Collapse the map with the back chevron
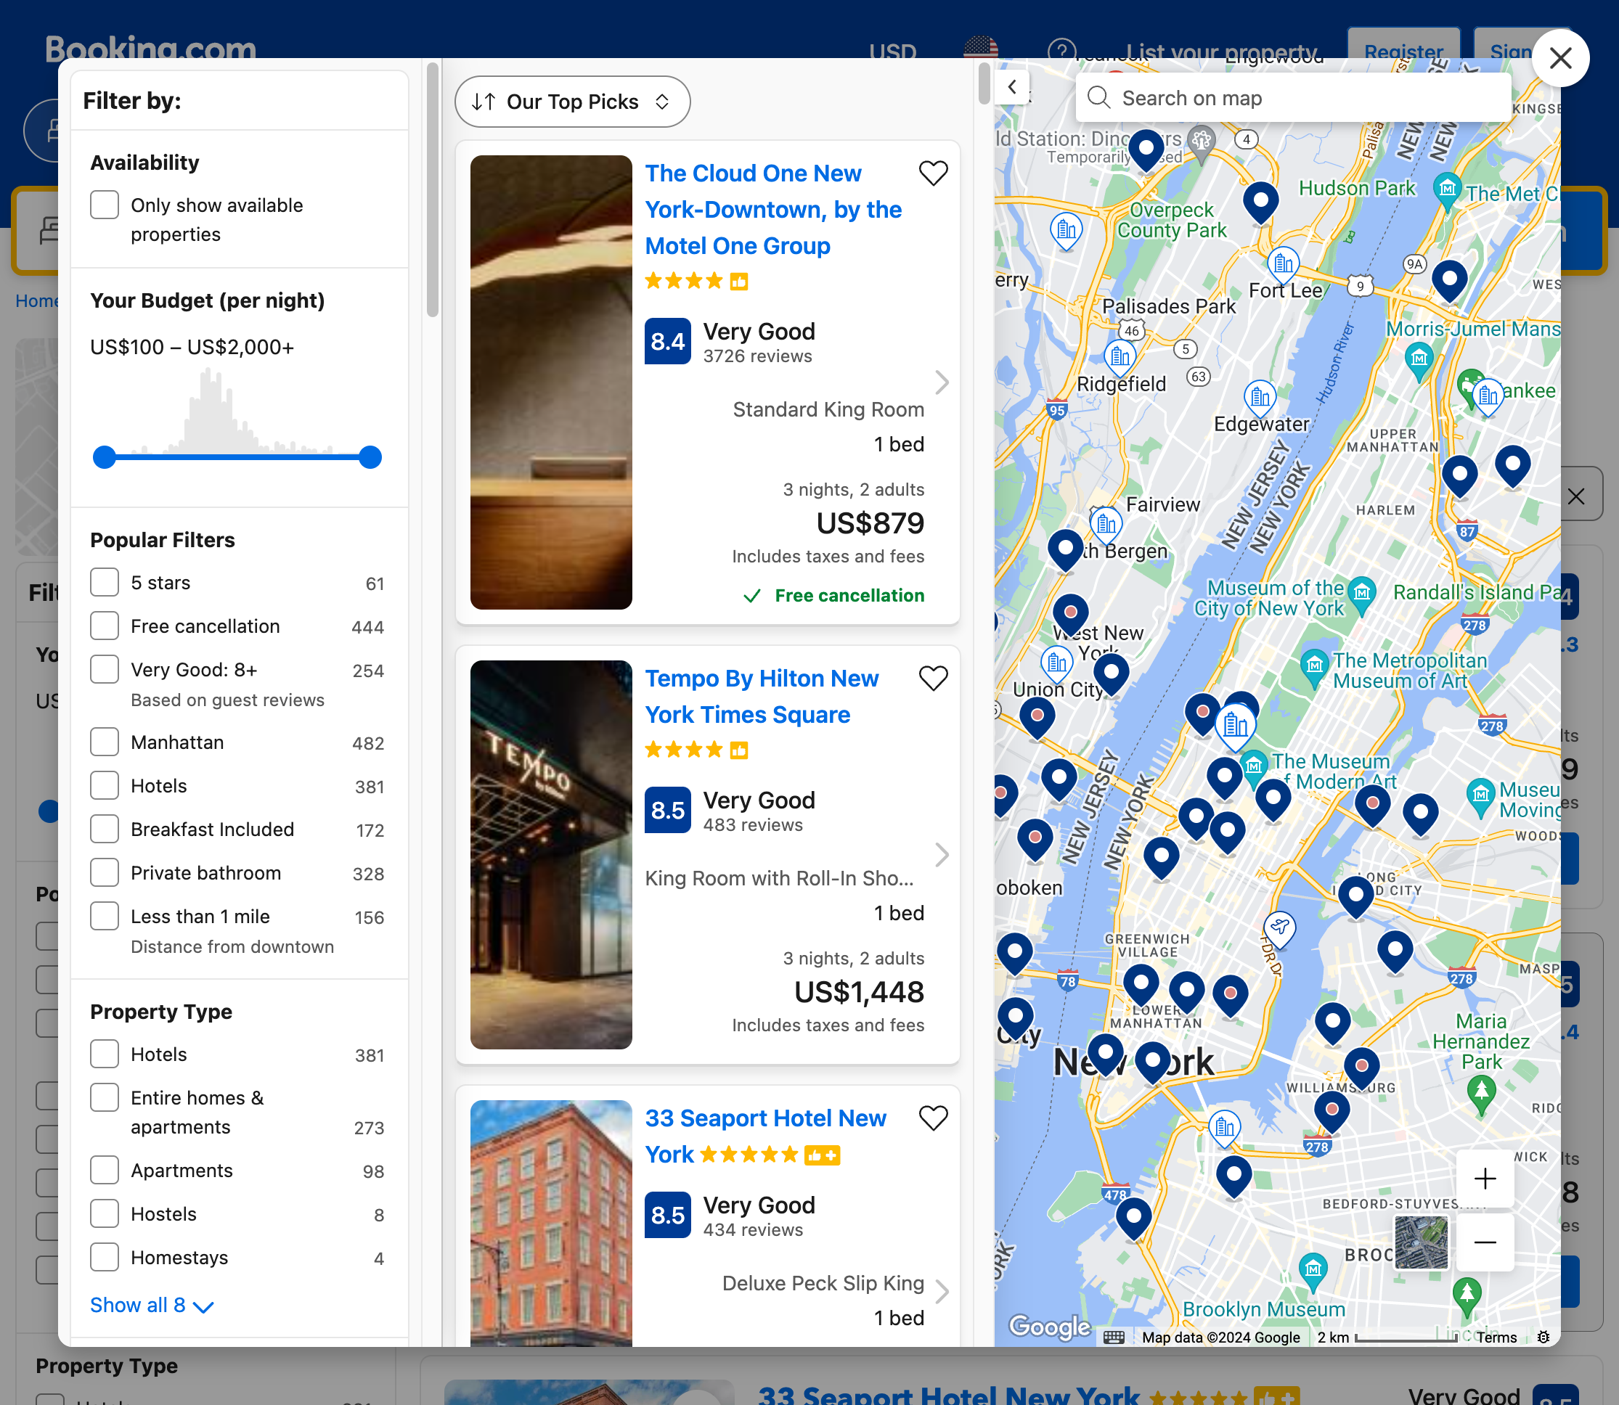Image resolution: width=1619 pixels, height=1405 pixels. [1012, 88]
